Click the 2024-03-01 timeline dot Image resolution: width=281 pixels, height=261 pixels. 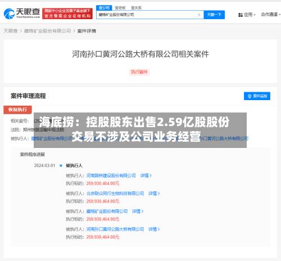point(61,165)
